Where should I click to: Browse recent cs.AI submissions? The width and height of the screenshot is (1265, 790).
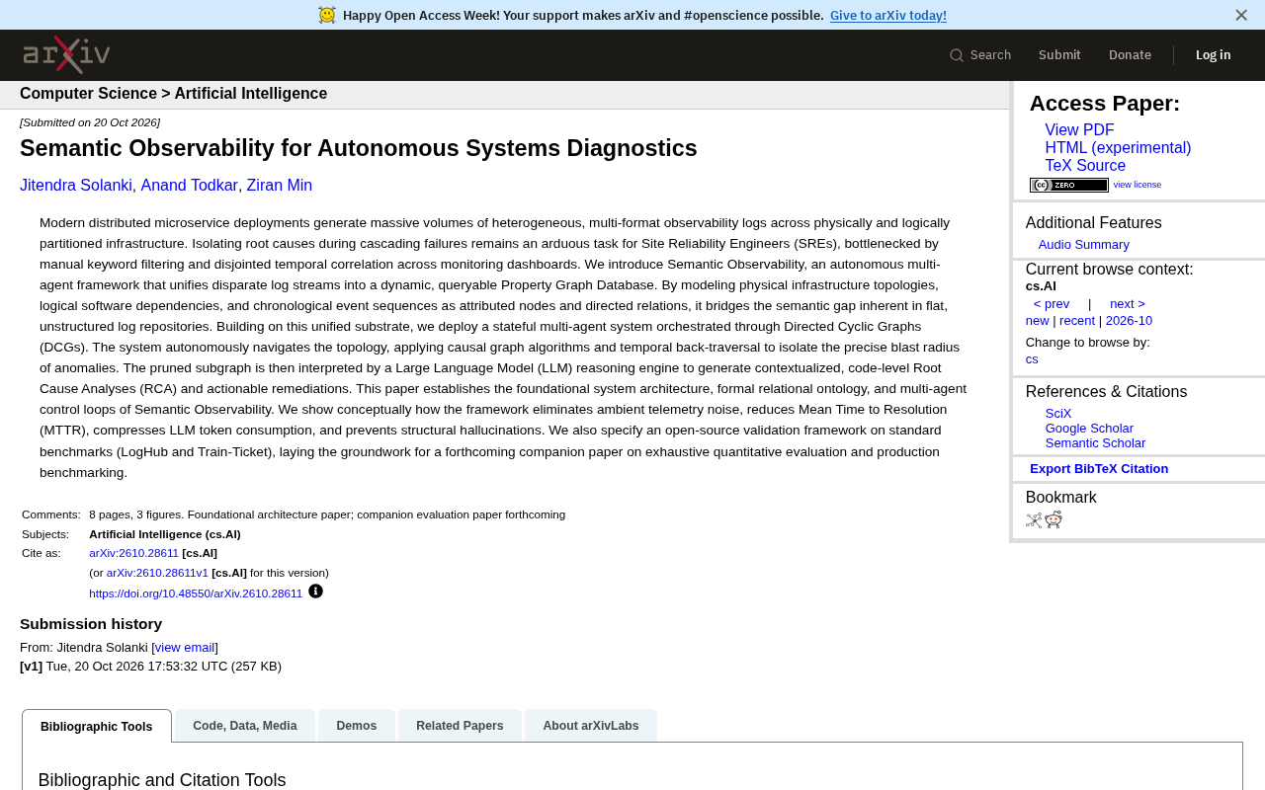coord(1077,321)
